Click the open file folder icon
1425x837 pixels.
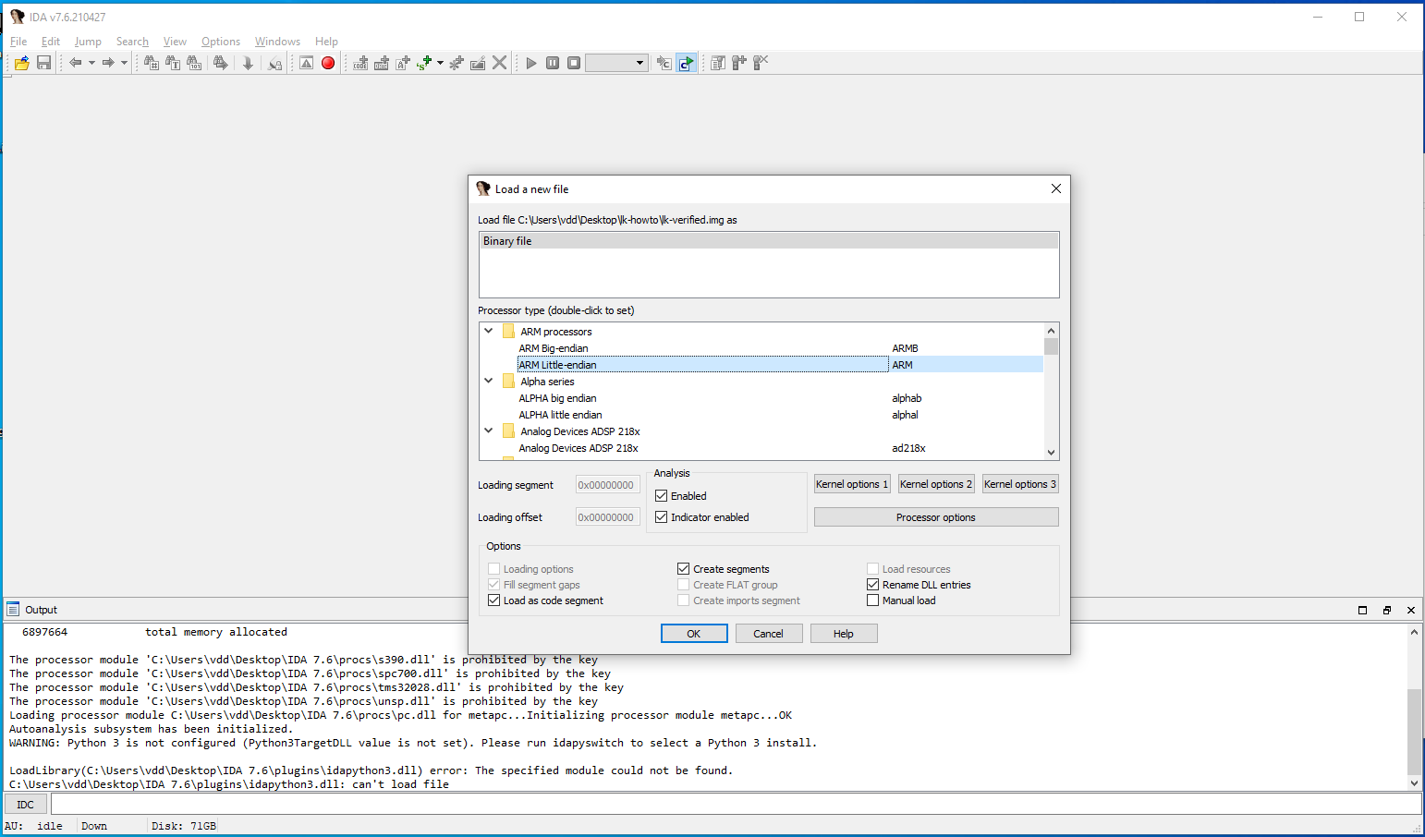pyautogui.click(x=21, y=63)
